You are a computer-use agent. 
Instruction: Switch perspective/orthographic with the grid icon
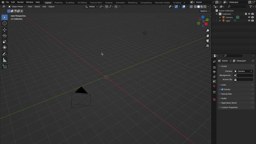click(208, 46)
